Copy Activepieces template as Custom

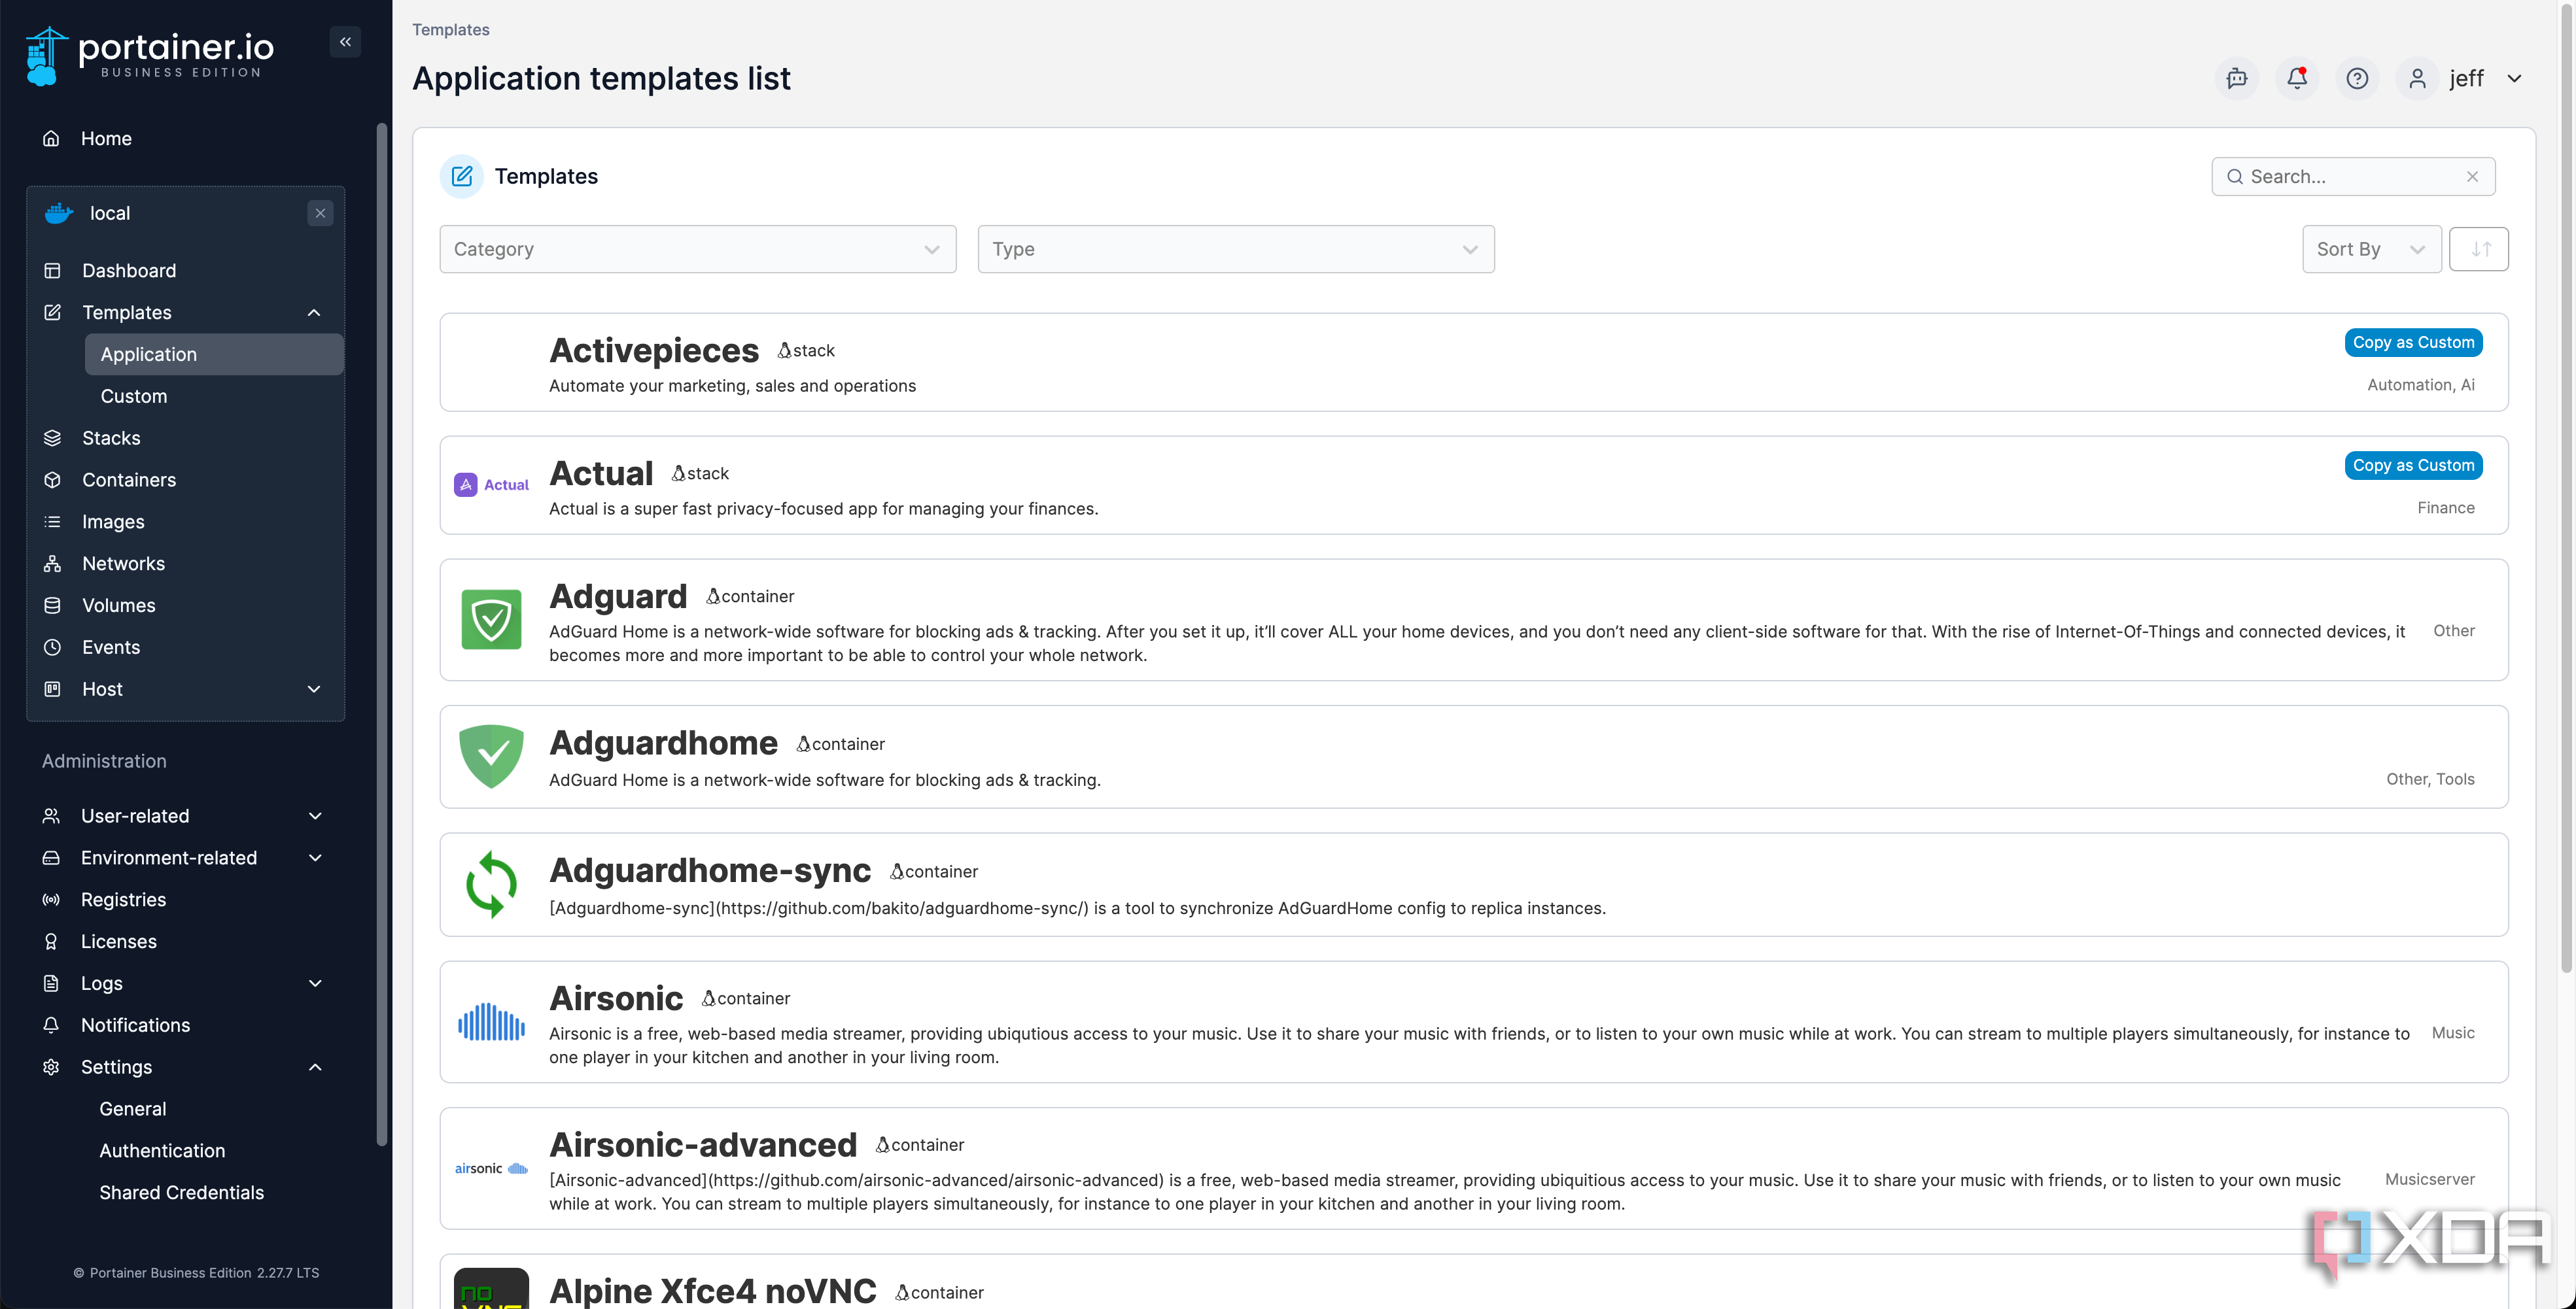tap(2413, 343)
